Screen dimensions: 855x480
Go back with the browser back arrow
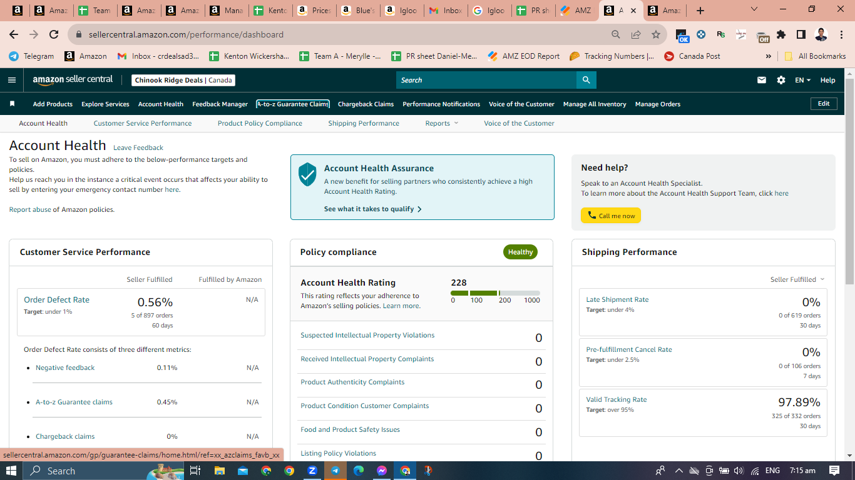[x=14, y=34]
